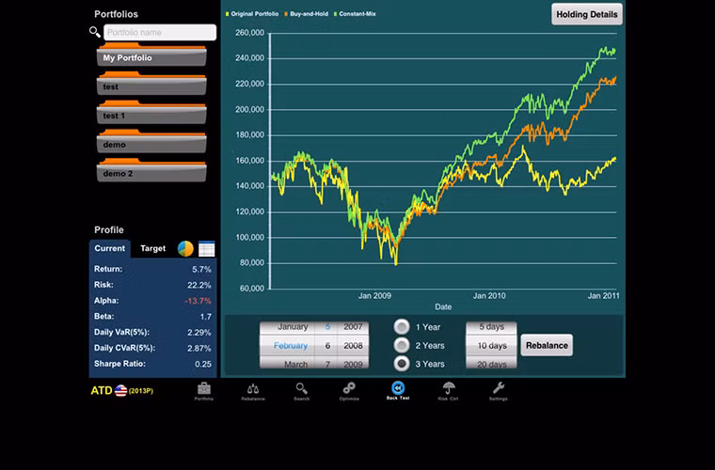This screenshot has width=715, height=470.
Task: Click the Constant-Mix legend entry
Action: click(x=355, y=14)
